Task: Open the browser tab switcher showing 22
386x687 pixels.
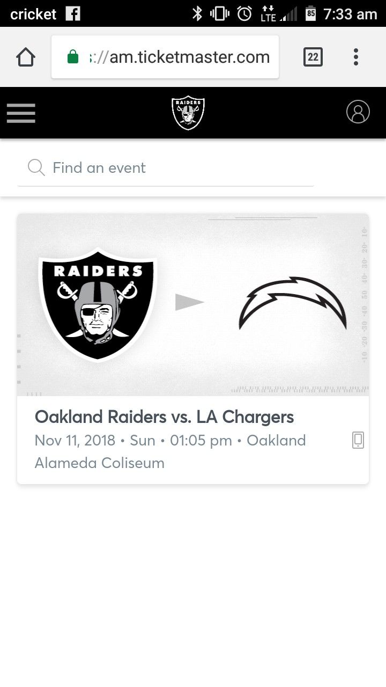Action: pyautogui.click(x=313, y=57)
